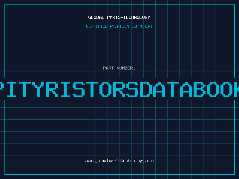This screenshot has height=179, width=239.
Task: Click the GLOBAL PARTS-TECHNOLOGY heading
Action: (x=119, y=17)
